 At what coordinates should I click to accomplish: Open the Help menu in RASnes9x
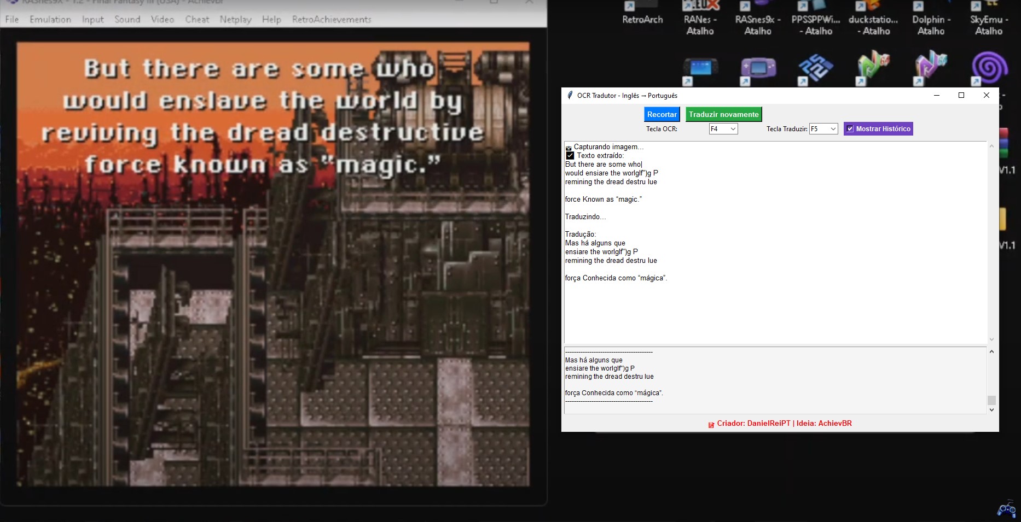(x=271, y=19)
